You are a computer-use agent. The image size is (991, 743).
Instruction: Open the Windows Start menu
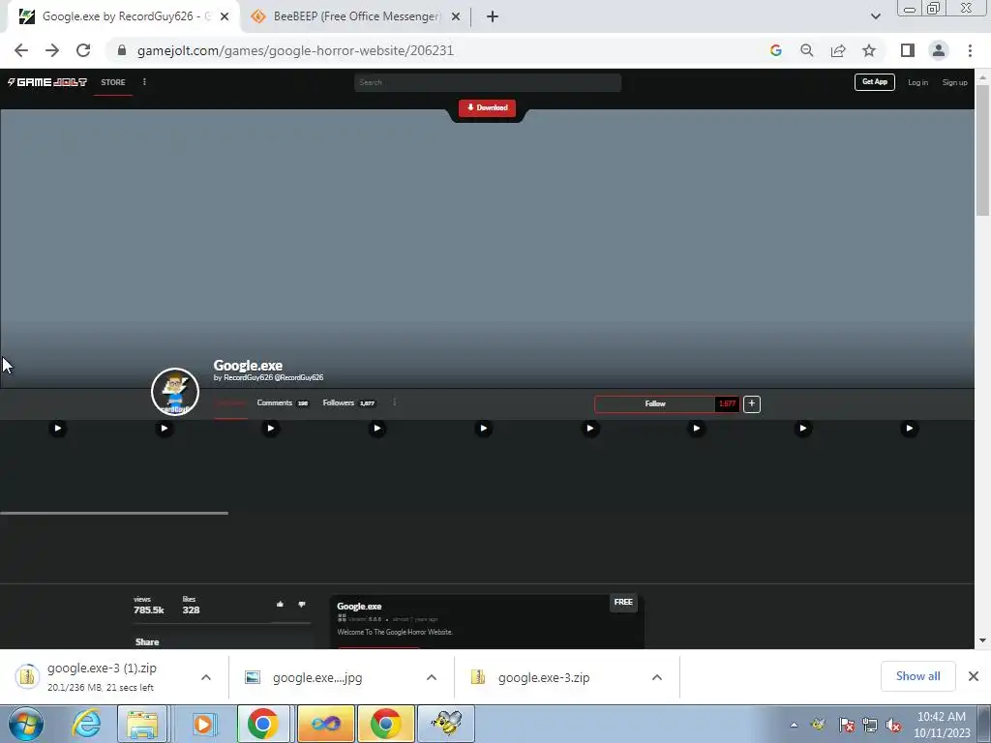(26, 724)
